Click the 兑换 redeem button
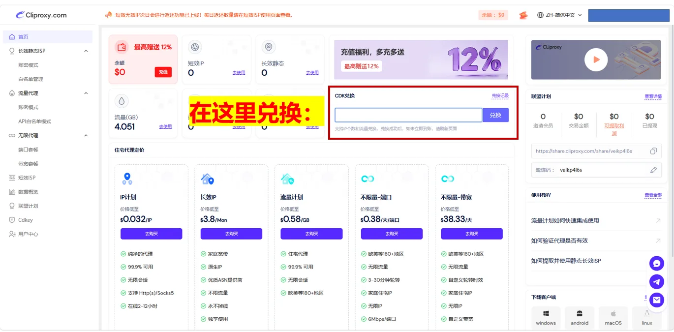The width and height of the screenshot is (674, 332). (495, 115)
